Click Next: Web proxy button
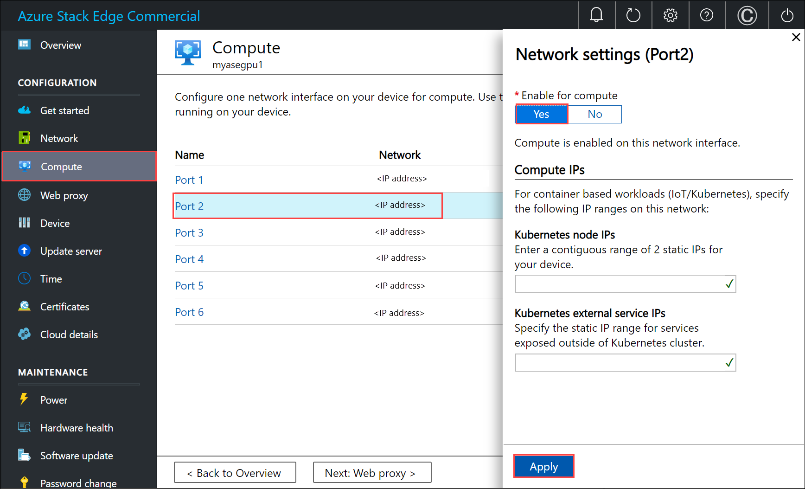 372,472
